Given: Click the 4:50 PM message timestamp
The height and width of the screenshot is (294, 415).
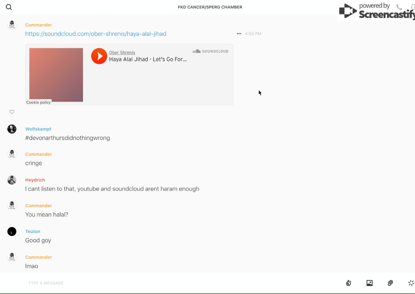Looking at the screenshot, I should tap(253, 34).
